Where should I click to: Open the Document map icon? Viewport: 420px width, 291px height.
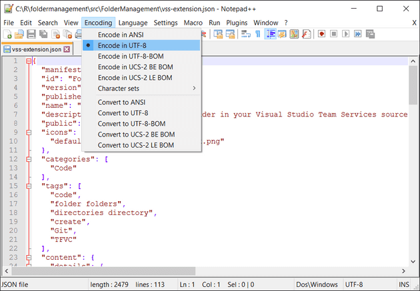pyautogui.click(x=294, y=34)
